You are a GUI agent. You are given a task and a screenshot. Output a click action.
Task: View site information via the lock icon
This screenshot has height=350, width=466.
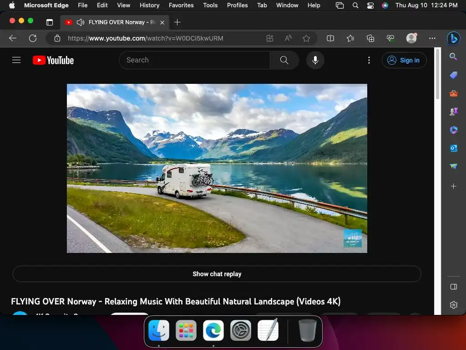click(x=57, y=38)
